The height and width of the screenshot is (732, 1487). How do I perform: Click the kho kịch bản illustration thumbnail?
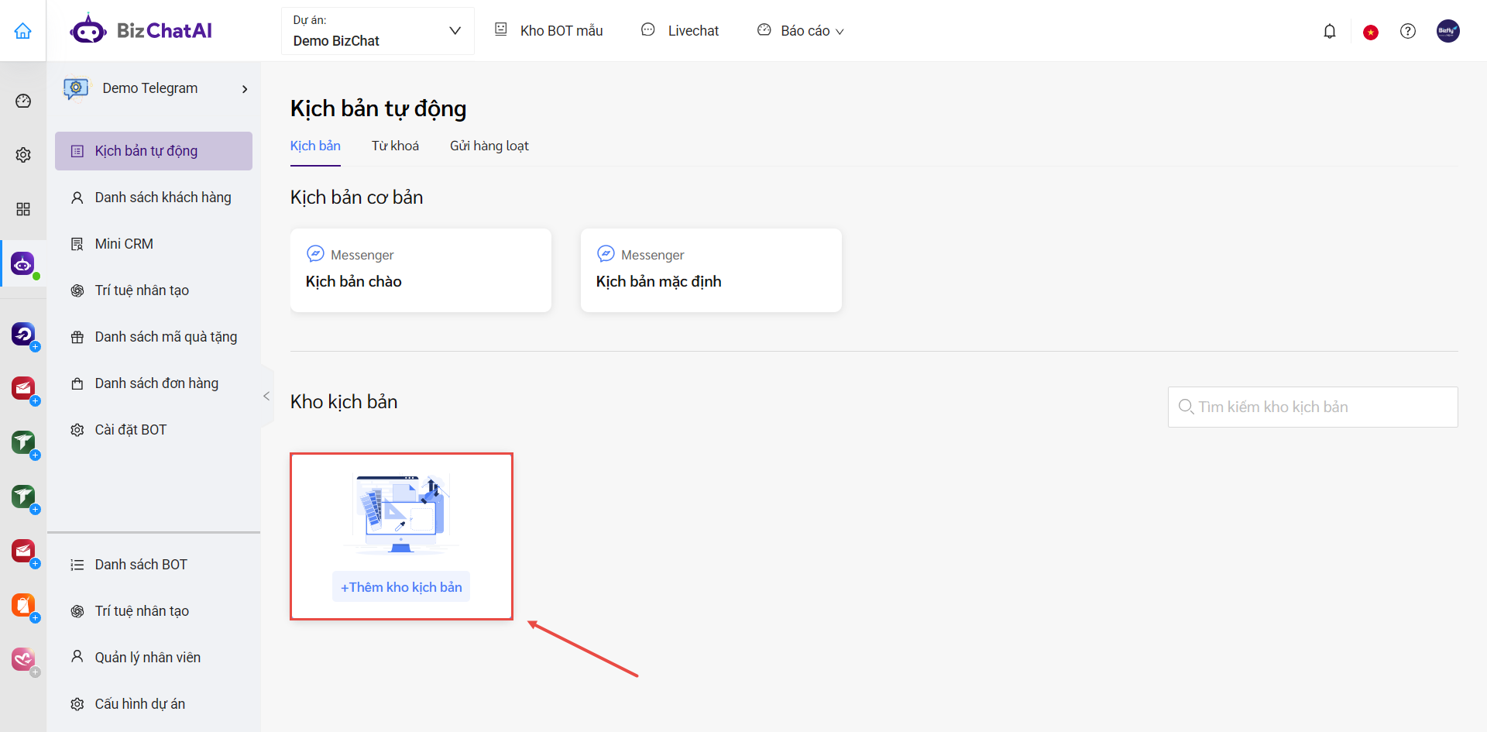(401, 514)
